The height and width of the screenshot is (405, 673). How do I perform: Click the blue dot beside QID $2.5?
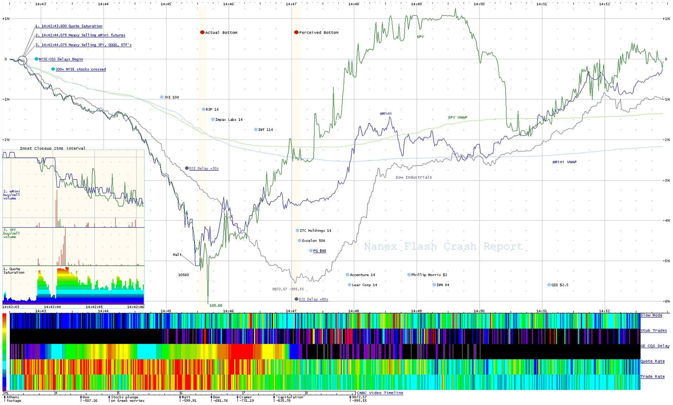point(549,285)
